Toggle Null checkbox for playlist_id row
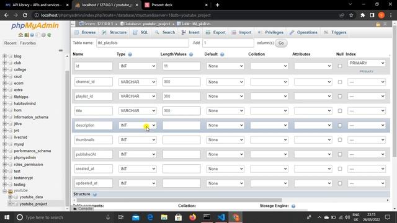The image size is (397, 223). click(x=340, y=97)
